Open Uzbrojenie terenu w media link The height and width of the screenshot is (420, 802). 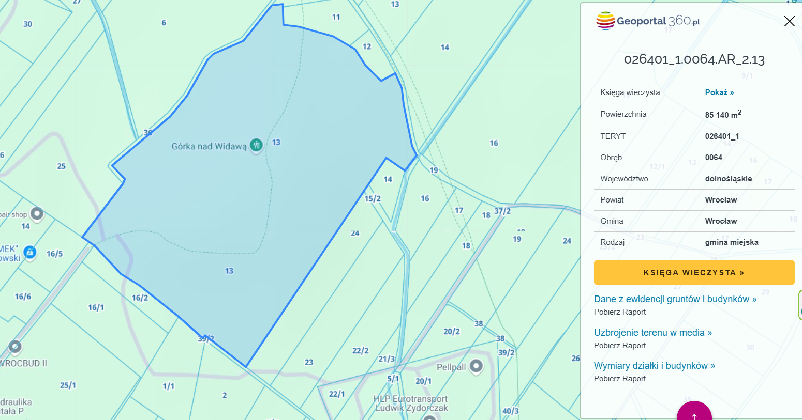652,333
